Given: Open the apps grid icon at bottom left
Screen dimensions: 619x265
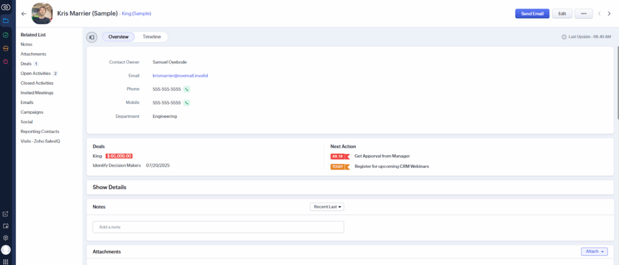Looking at the screenshot, I should coord(5,261).
